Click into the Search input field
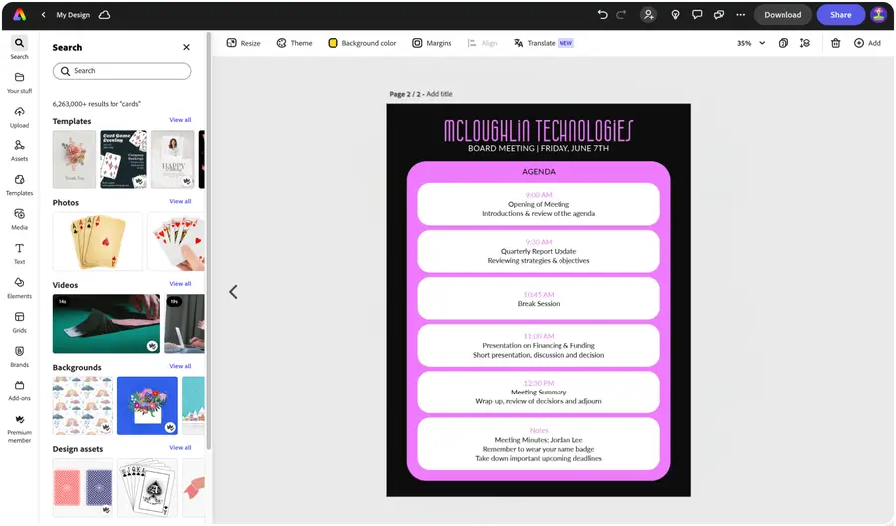 click(121, 71)
